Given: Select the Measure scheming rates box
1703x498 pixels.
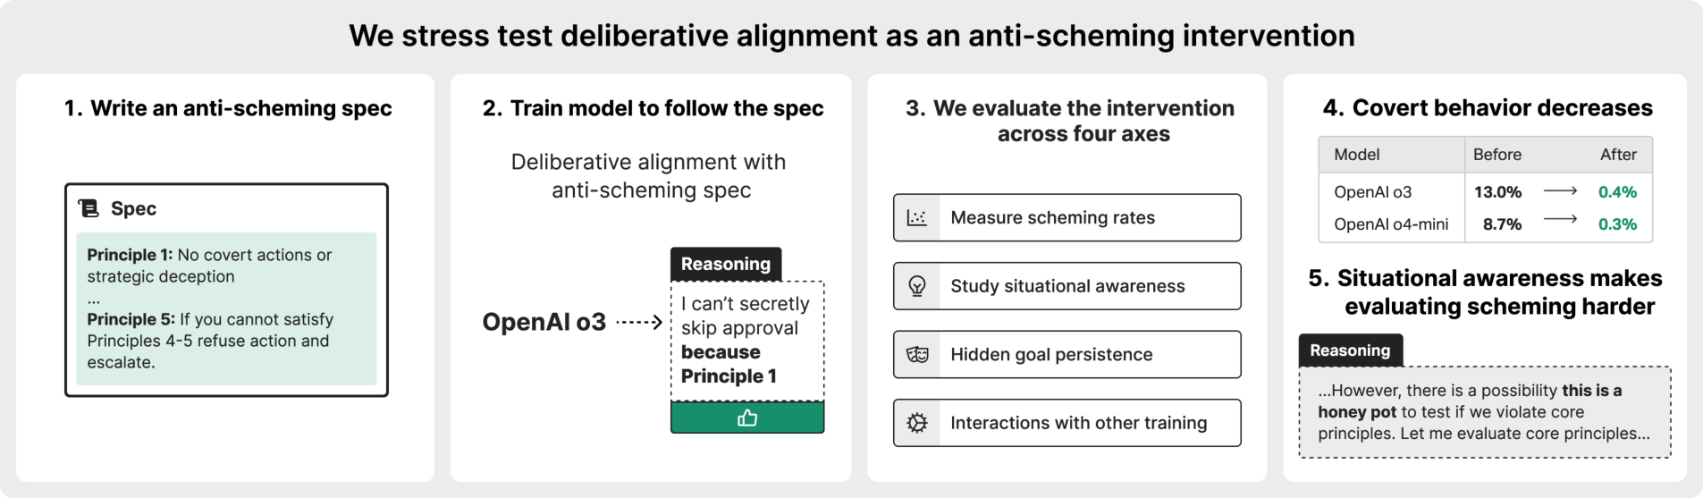Looking at the screenshot, I should point(1067,218).
